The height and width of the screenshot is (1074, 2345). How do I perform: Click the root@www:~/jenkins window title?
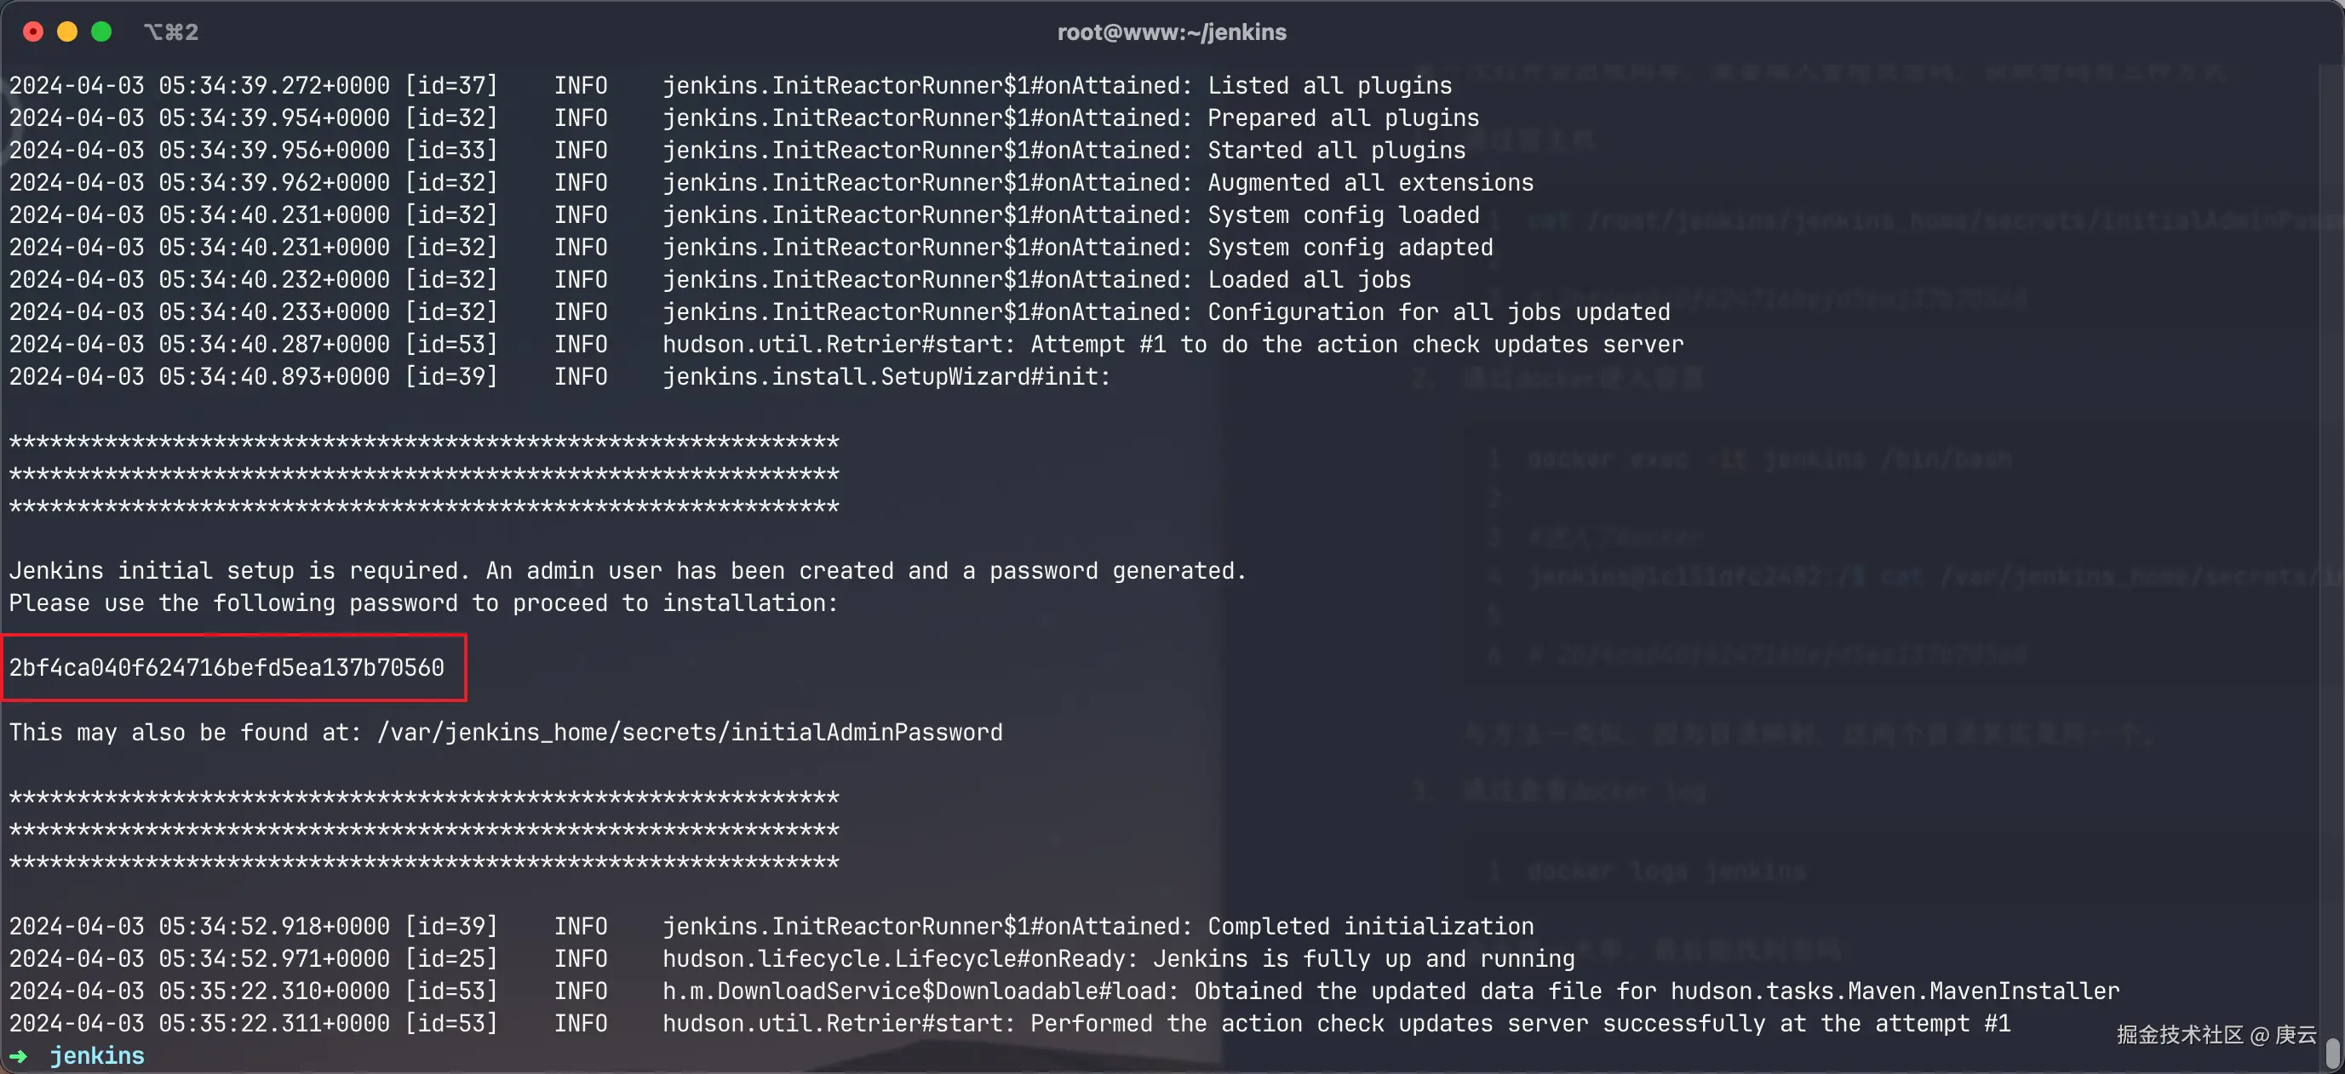coord(1172,31)
